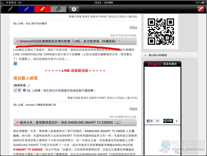207x156 pixels.
Task: Open the iOS JB/CYDIA應用 category link
Action: [x=36, y=24]
